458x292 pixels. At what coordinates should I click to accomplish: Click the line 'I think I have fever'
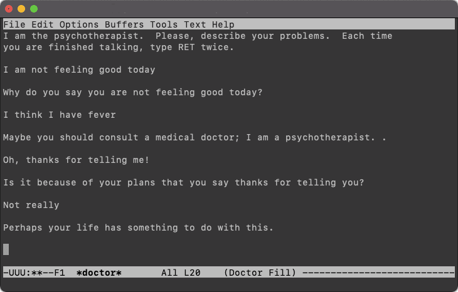coord(60,115)
